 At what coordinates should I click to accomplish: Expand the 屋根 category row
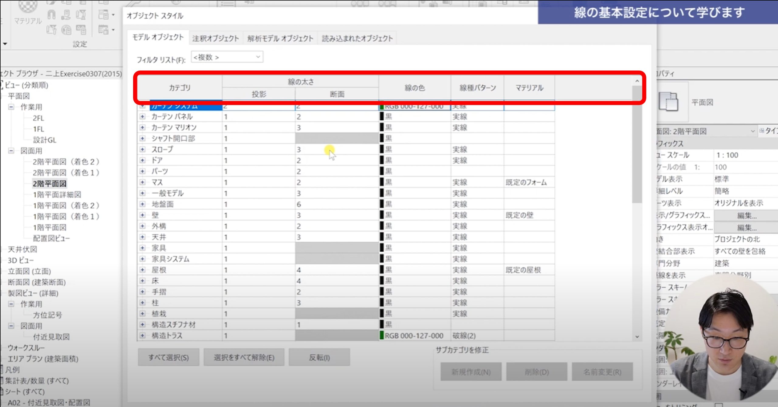(142, 270)
